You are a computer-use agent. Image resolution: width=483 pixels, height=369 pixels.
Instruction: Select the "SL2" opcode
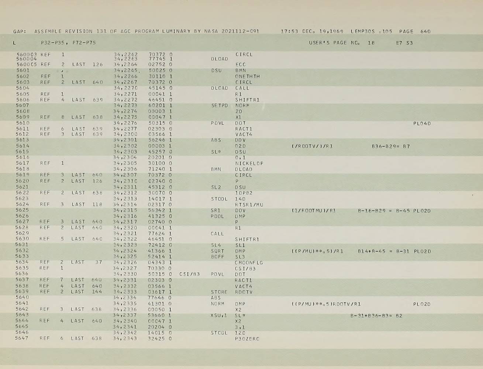tap(216, 187)
